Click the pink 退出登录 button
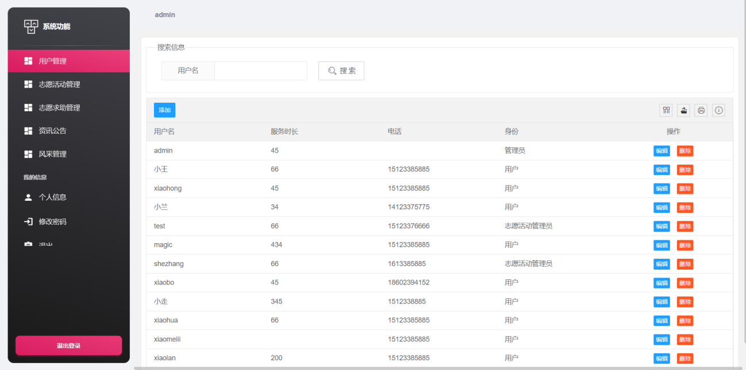746x370 pixels. click(68, 346)
